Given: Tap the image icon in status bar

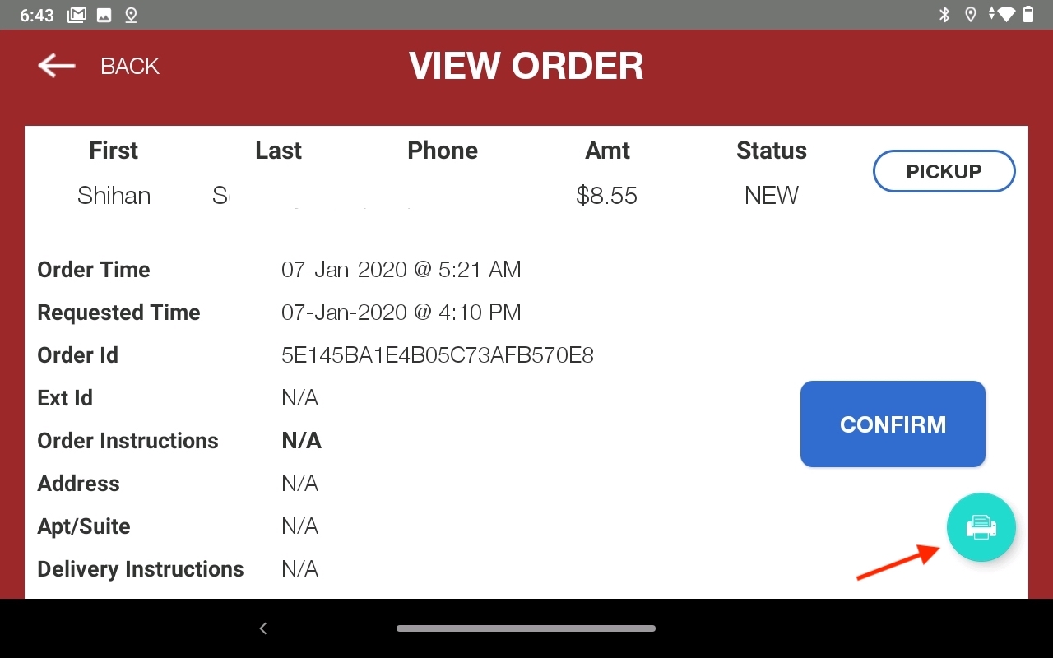Looking at the screenshot, I should (x=104, y=15).
